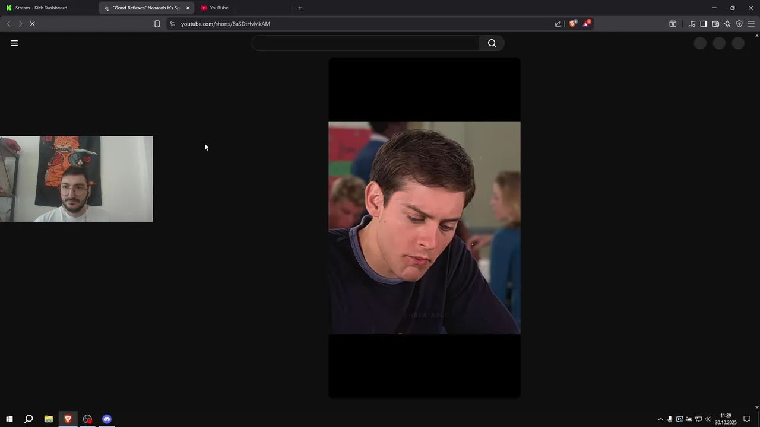This screenshot has width=760, height=427.
Task: Open the media playlist music icon
Action: [692, 24]
